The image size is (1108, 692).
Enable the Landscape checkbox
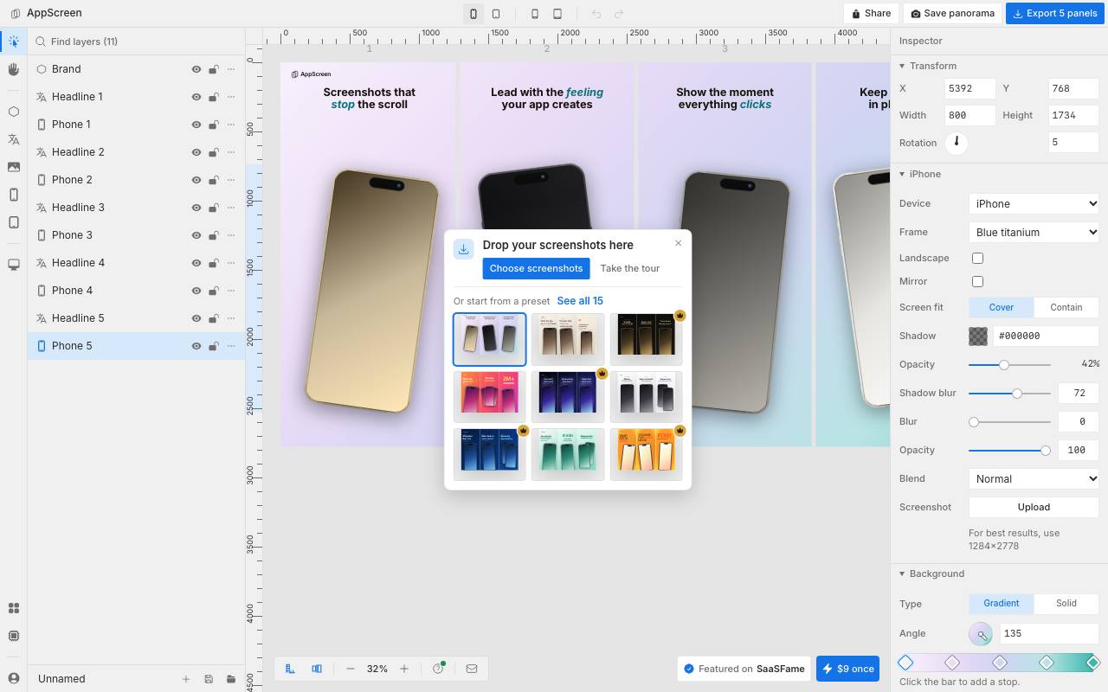(x=977, y=258)
